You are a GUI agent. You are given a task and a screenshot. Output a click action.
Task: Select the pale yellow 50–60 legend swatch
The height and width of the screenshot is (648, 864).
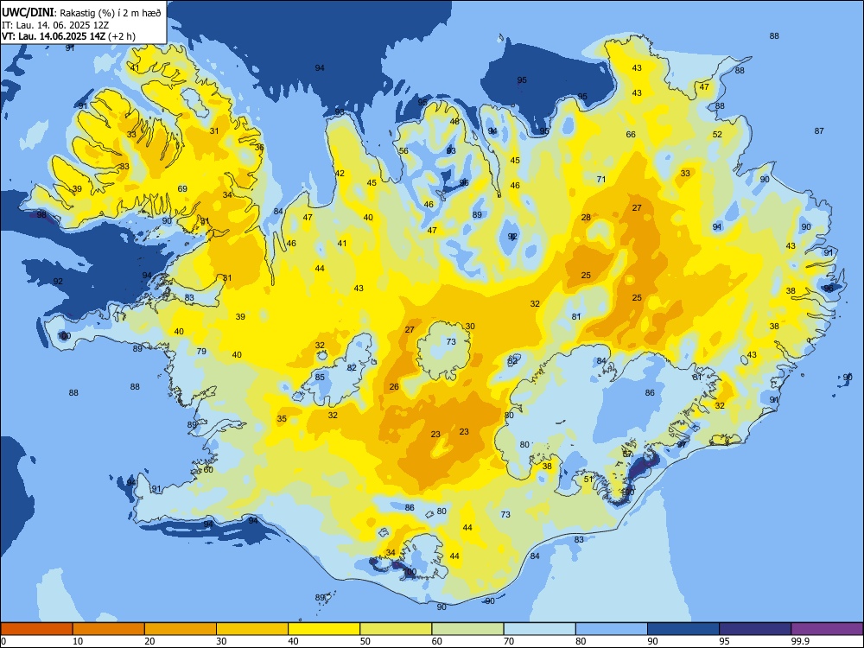click(x=396, y=629)
